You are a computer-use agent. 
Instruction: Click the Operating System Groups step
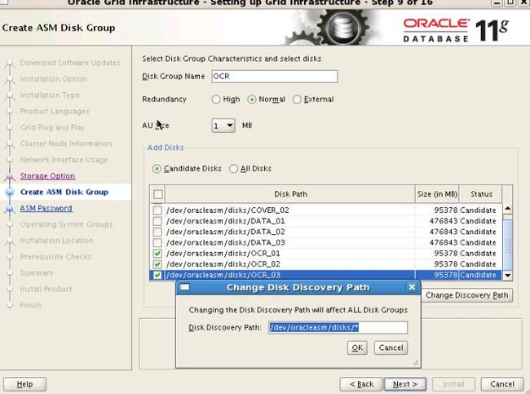(x=66, y=224)
